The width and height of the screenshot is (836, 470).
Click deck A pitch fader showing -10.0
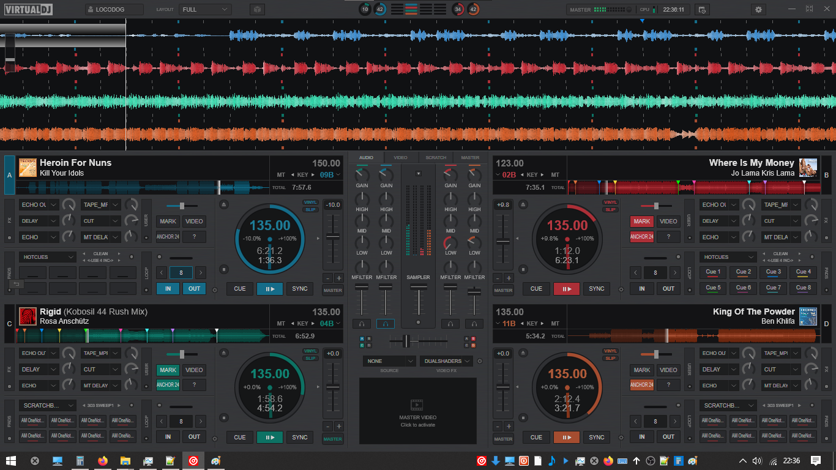(333, 236)
